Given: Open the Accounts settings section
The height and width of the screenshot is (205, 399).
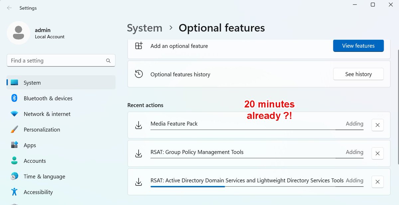Looking at the screenshot, I should pos(61,161).
